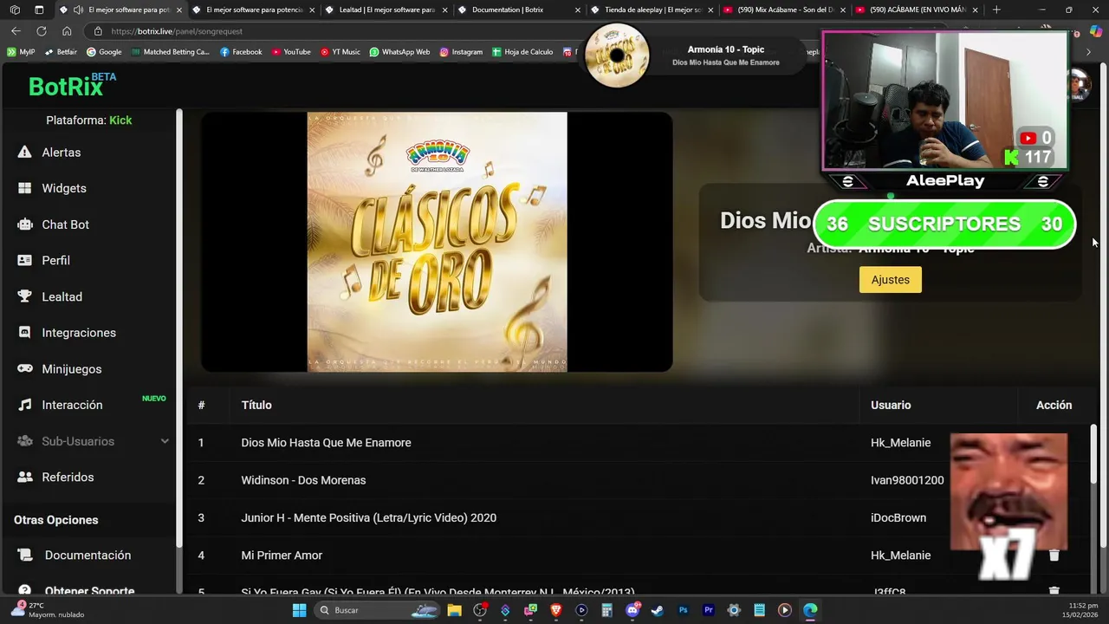Click the Minijuegos gamepad icon
Screen dimensions: 1109x624
25,369
